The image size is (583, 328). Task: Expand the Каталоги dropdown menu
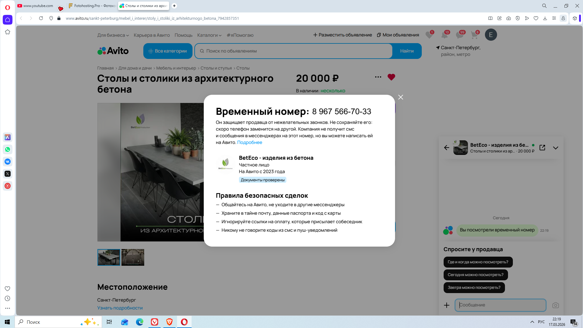tap(209, 35)
